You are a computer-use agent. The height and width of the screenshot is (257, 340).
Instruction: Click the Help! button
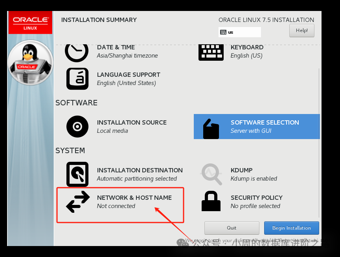point(301,31)
